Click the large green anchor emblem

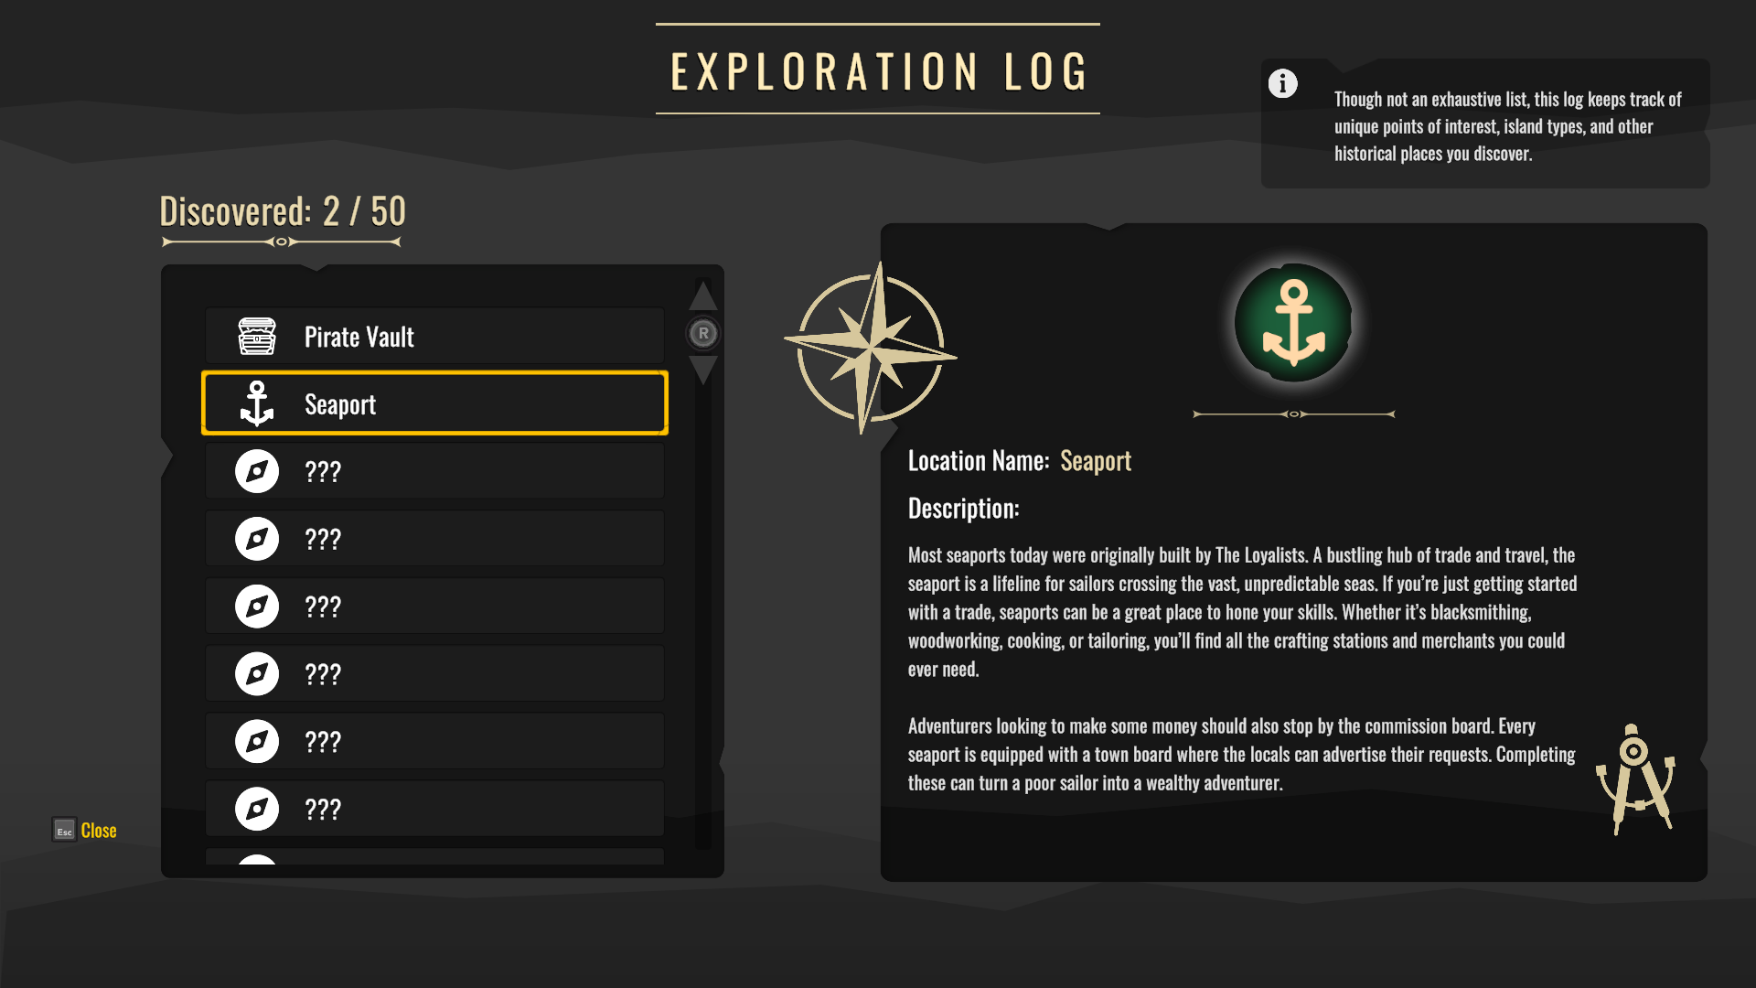tap(1293, 323)
